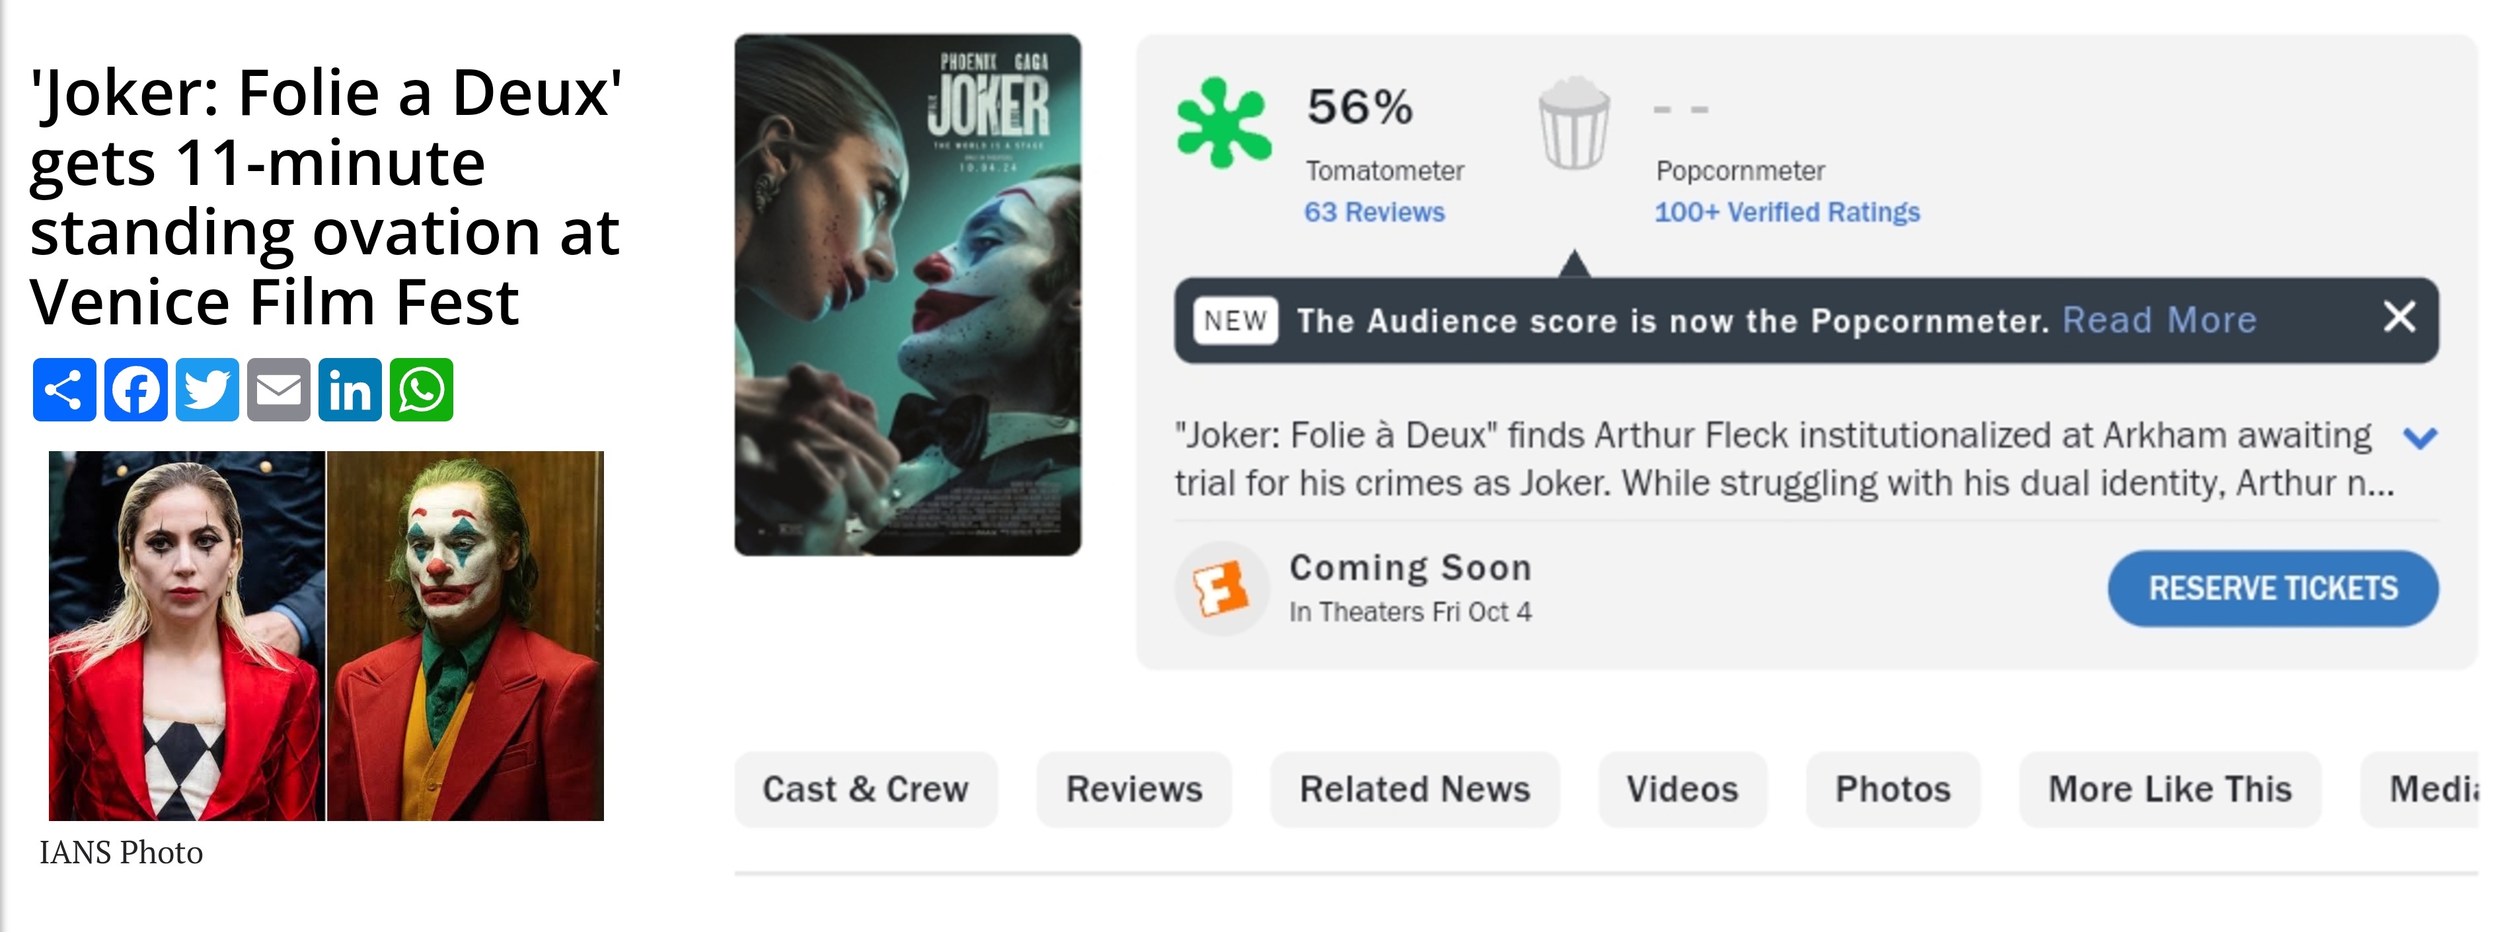Click the generic share icon

pos(65,390)
